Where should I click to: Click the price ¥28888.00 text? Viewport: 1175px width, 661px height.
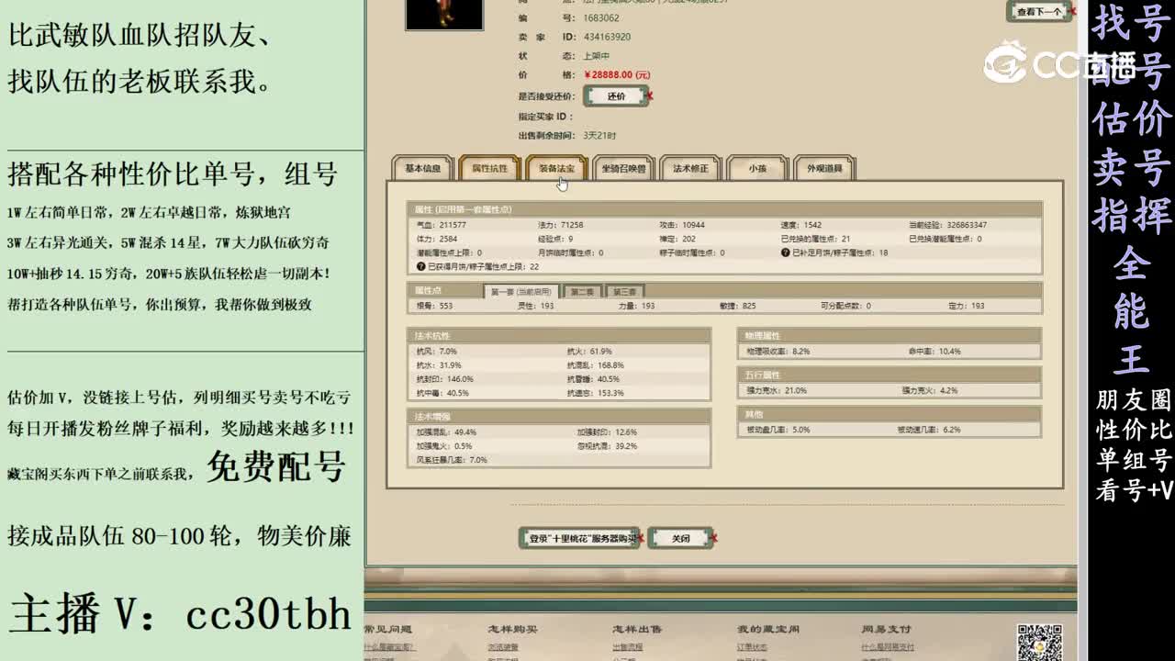pyautogui.click(x=617, y=75)
